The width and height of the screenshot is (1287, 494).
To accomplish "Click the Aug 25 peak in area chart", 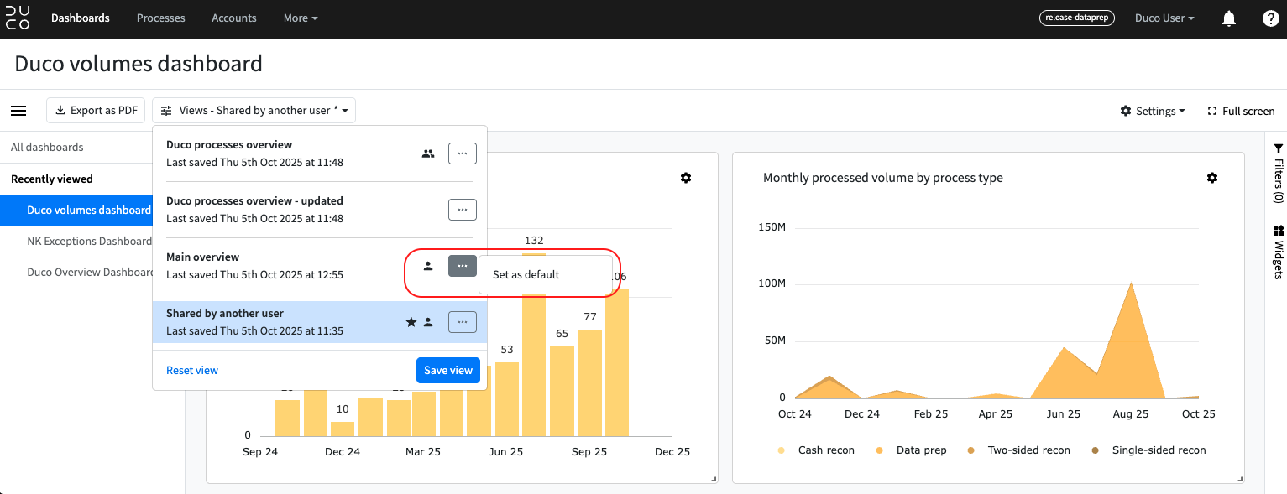I will coord(1131,284).
